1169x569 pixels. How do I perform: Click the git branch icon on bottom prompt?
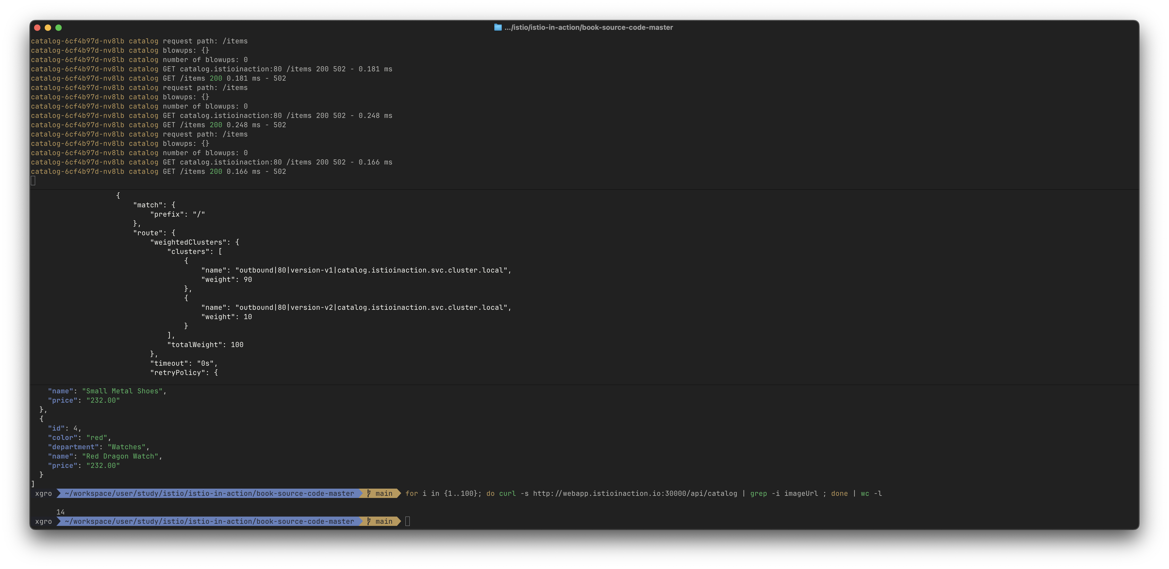369,521
